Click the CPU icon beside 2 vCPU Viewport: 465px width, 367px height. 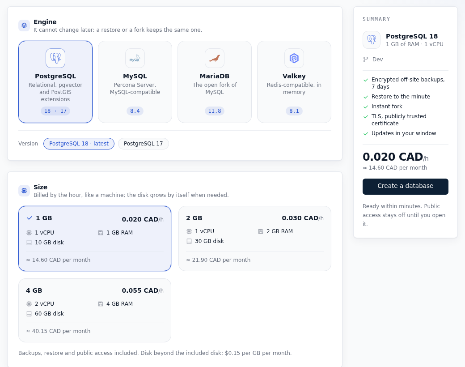pos(29,304)
